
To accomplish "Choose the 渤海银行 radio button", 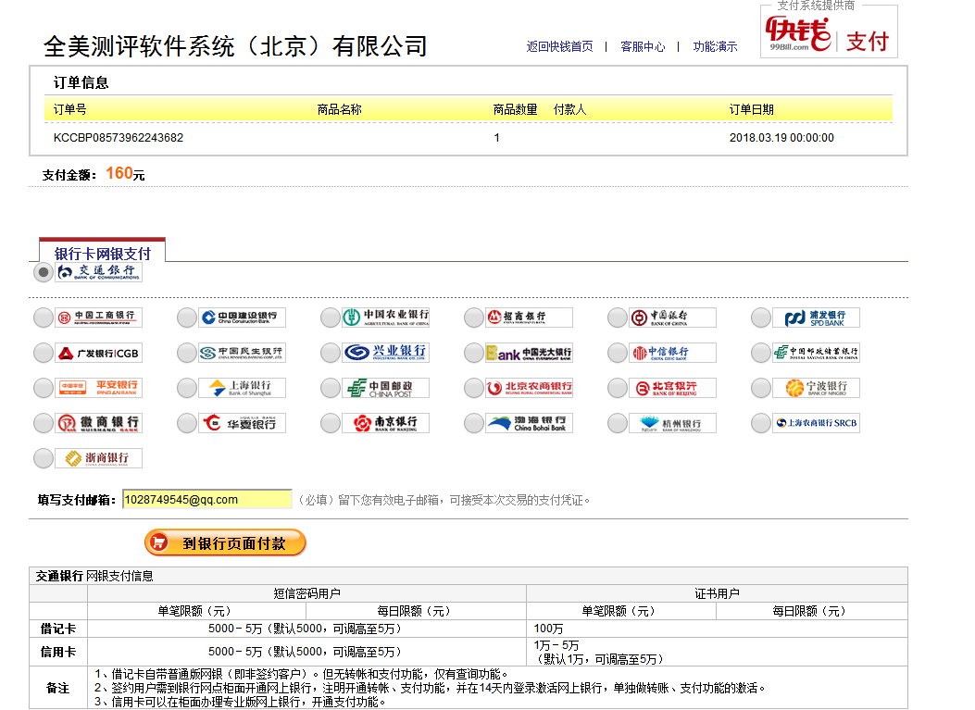I will (474, 423).
